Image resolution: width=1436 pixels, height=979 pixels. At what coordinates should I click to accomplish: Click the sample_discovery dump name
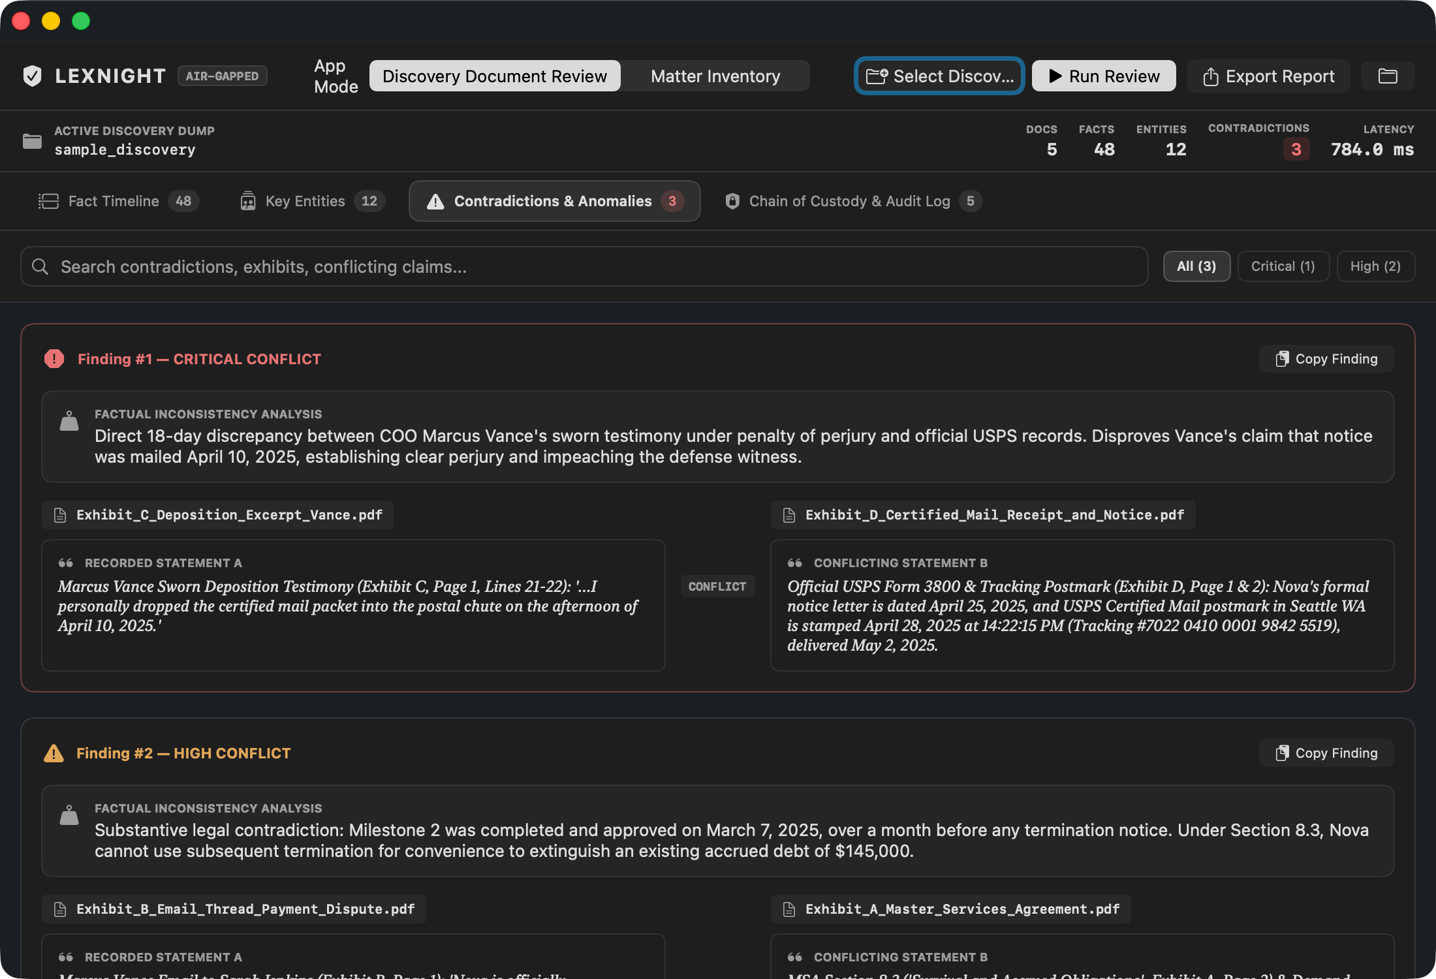[x=125, y=149]
